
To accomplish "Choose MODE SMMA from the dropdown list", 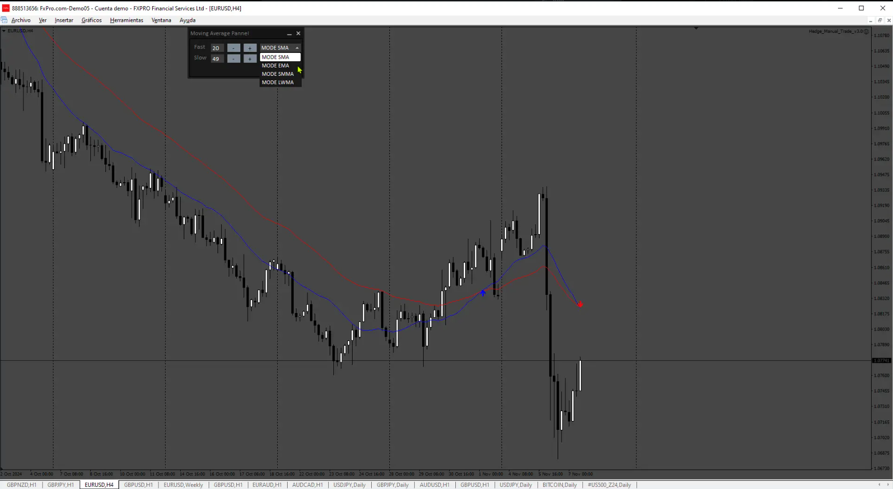I will (280, 74).
